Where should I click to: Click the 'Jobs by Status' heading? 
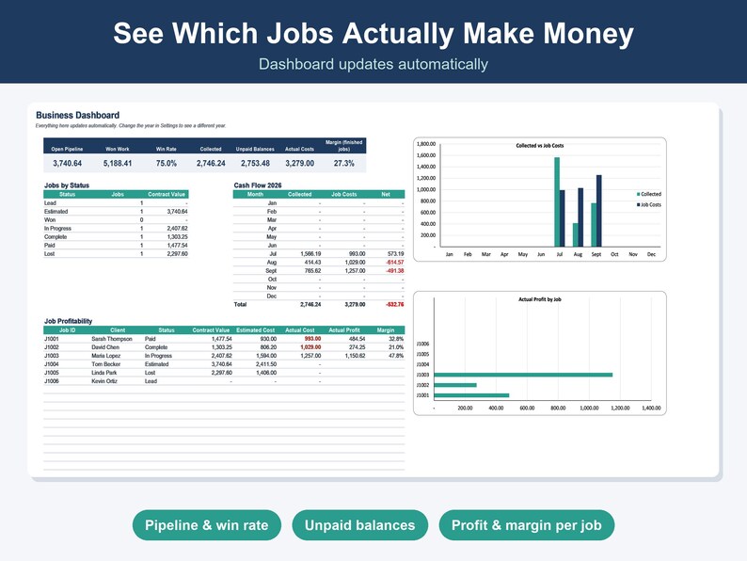(x=67, y=184)
